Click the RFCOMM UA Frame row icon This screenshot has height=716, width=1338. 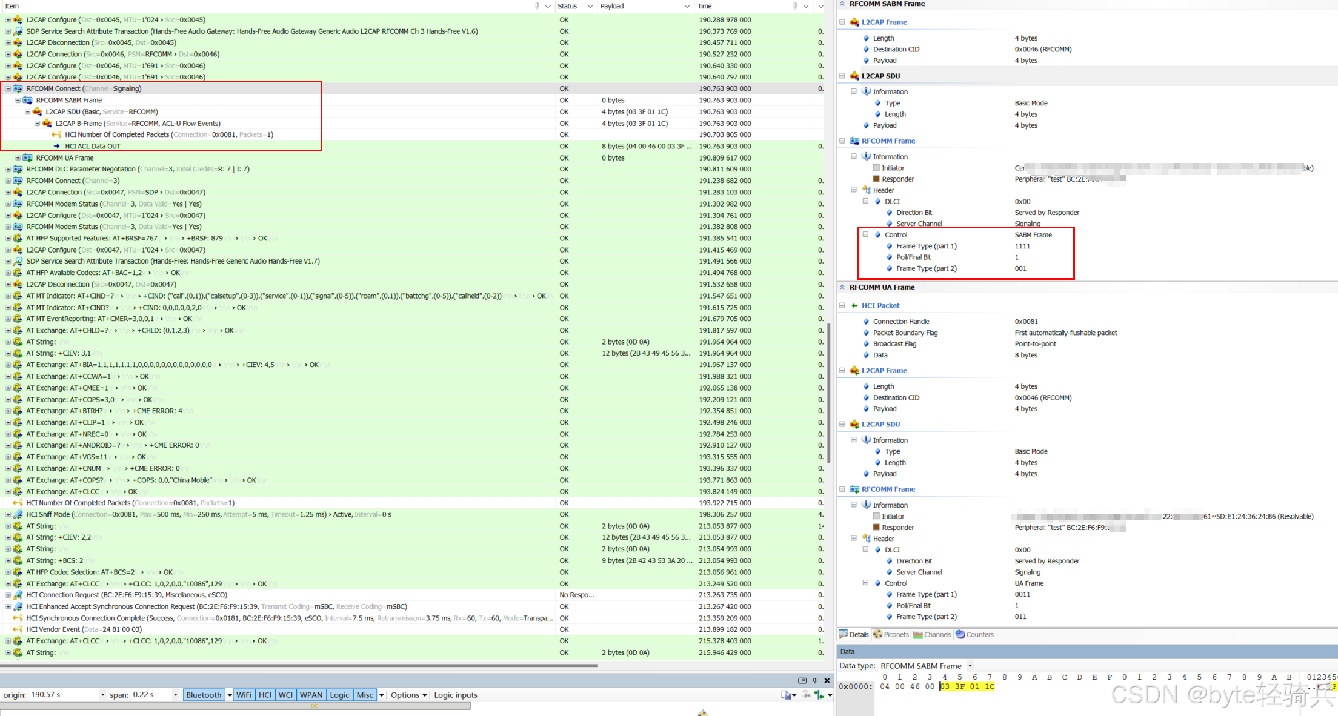pyautogui.click(x=28, y=157)
